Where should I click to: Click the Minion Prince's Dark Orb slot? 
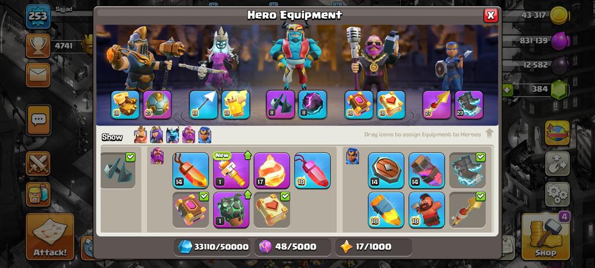coord(313,104)
